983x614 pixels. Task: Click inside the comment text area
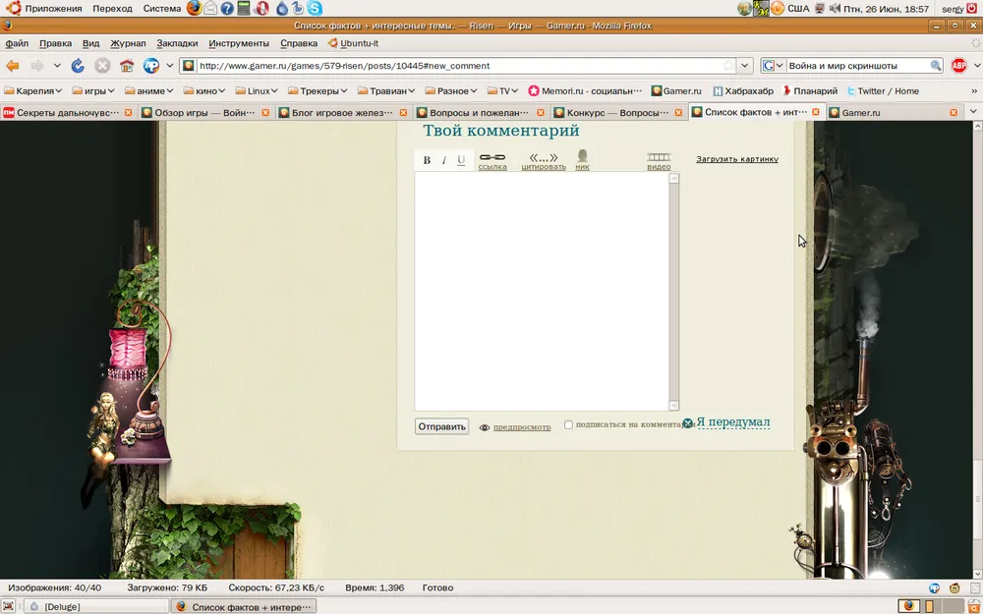coord(541,292)
